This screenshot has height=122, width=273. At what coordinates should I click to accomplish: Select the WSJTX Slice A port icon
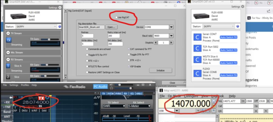(x=197, y=59)
